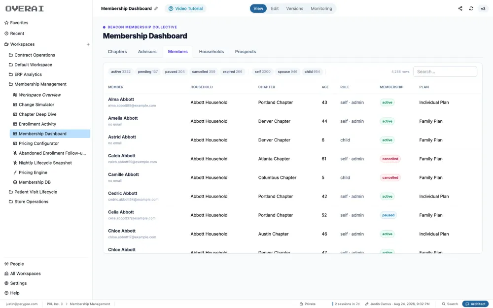Image resolution: width=493 pixels, height=308 pixels.
Task: Click Caleb Abbott's cancelled status badge
Action: pyautogui.click(x=390, y=159)
